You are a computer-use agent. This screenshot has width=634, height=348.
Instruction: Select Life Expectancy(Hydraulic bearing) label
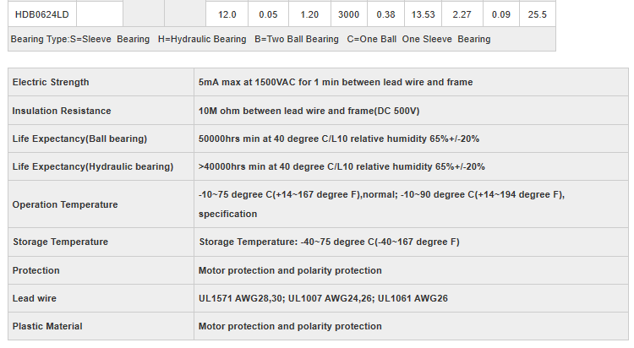click(93, 166)
